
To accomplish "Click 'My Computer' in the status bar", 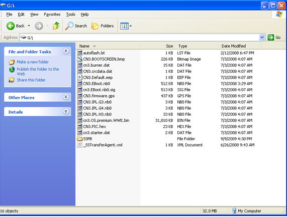I will coord(249,211).
